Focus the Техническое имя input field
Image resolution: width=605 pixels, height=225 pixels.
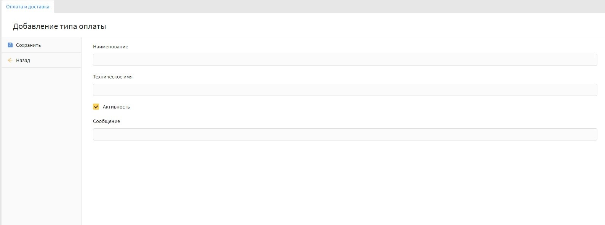345,90
